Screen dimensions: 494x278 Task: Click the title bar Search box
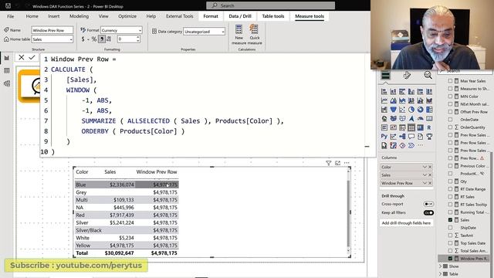[271, 5]
